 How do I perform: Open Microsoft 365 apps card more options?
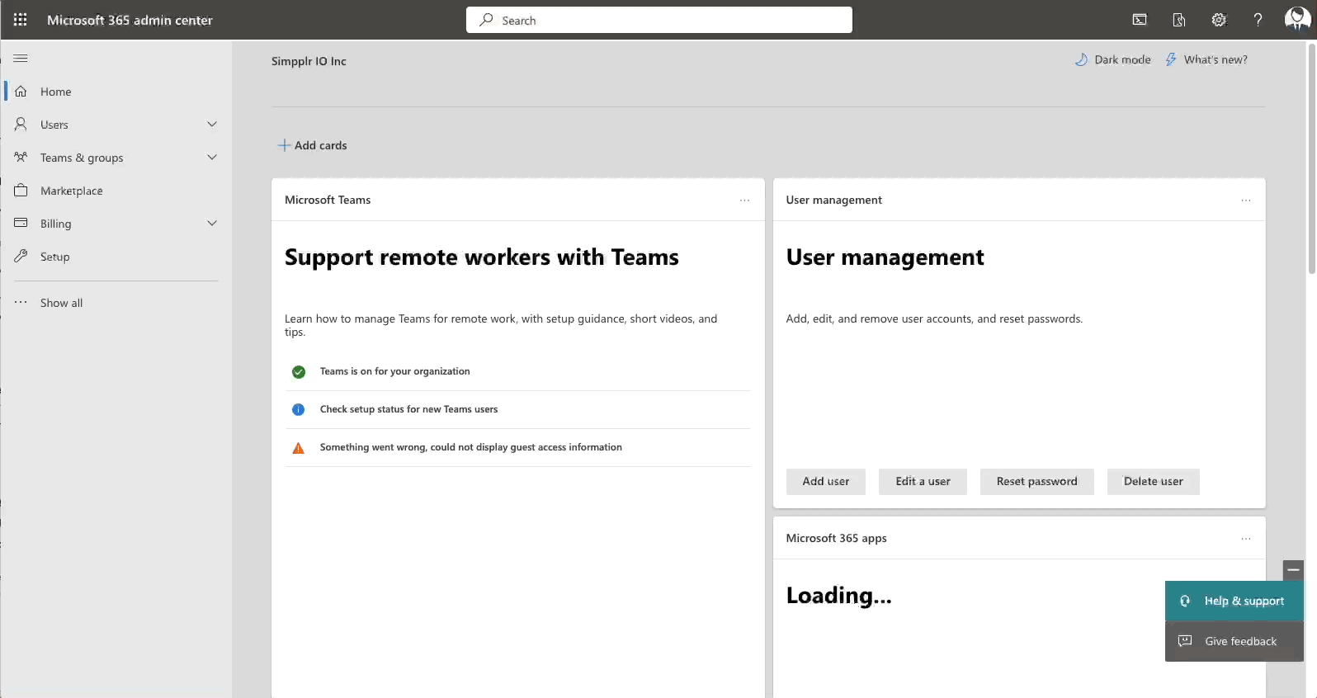pyautogui.click(x=1246, y=539)
